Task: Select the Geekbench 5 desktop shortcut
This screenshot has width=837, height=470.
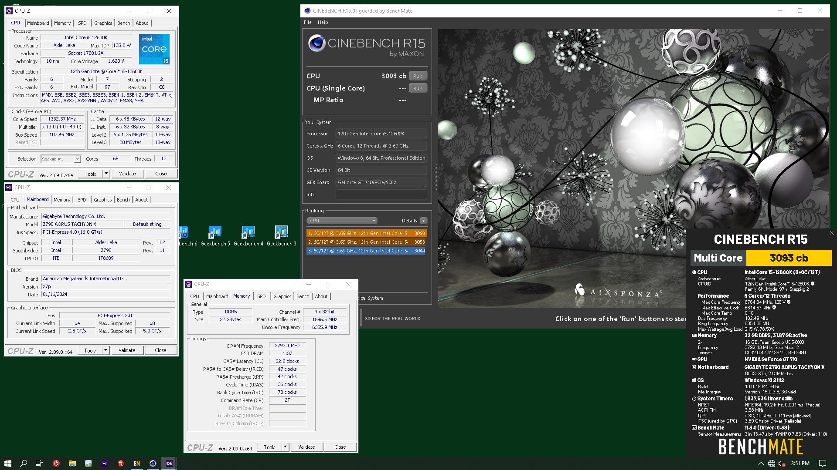Action: tap(215, 236)
